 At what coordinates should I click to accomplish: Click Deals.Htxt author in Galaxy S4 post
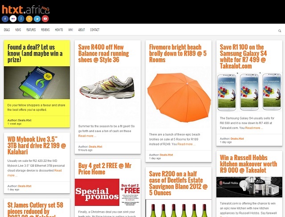(237, 139)
